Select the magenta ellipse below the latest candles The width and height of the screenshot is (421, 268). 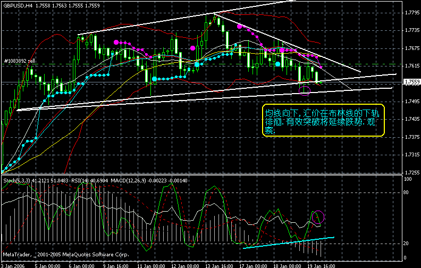click(x=304, y=90)
